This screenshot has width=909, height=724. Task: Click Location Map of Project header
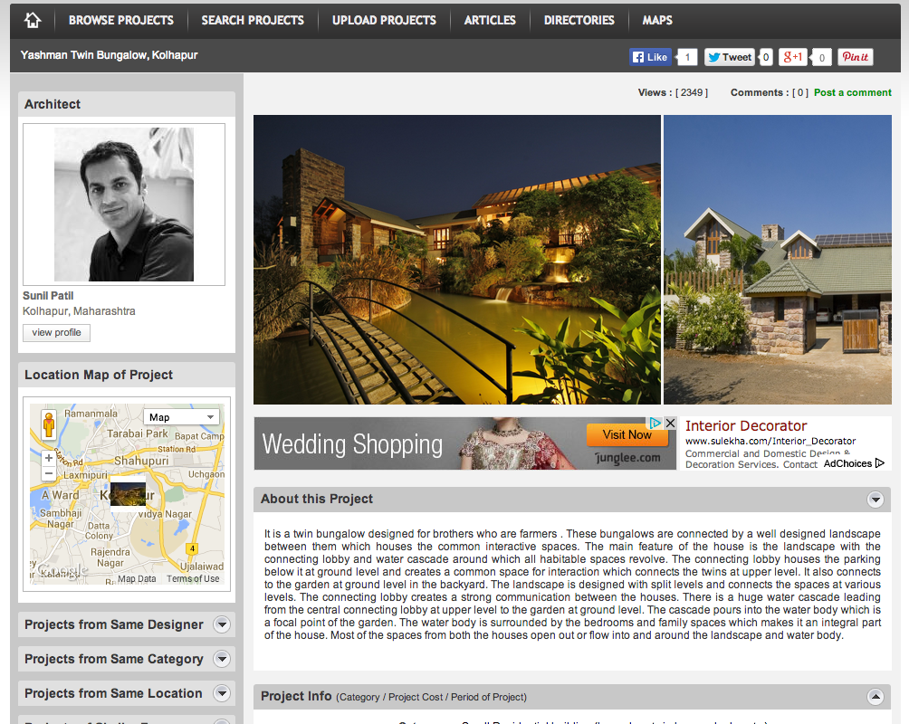pyautogui.click(x=127, y=375)
